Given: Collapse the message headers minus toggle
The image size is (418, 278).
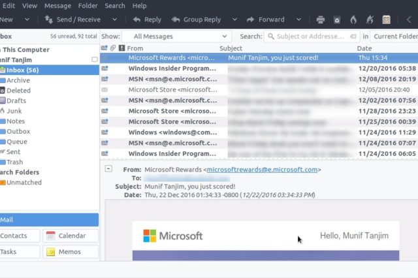Looking at the screenshot, I should click(108, 168).
